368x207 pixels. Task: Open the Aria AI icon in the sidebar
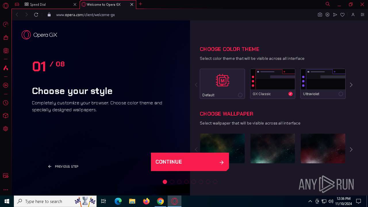(5, 68)
